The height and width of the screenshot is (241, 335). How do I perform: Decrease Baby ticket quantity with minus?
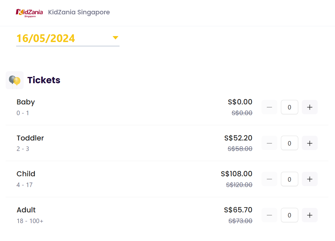pyautogui.click(x=270, y=107)
